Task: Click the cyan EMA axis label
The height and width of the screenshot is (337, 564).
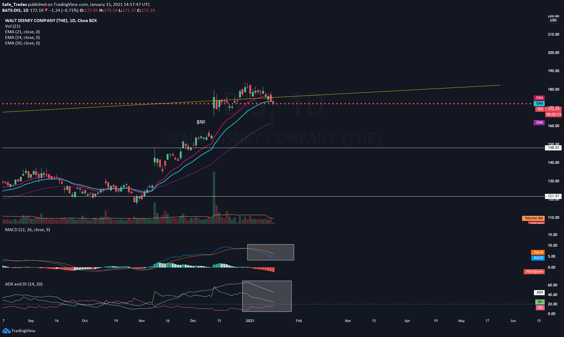Action: 539,103
